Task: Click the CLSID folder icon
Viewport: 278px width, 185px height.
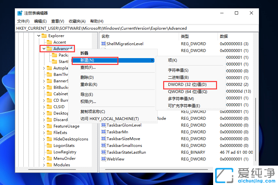Action: coord(49,107)
